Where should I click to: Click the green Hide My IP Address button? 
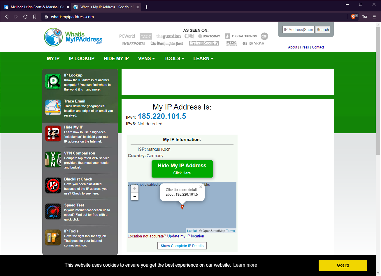click(182, 169)
